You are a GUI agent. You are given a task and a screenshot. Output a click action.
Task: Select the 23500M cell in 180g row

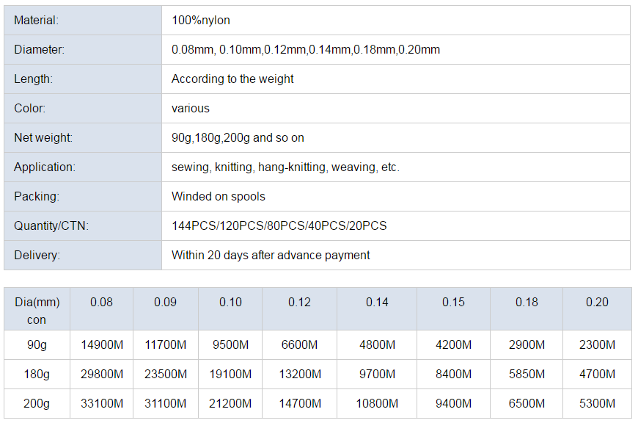(166, 374)
